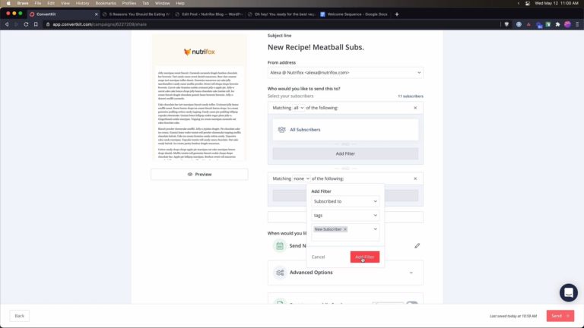The width and height of the screenshot is (584, 328).
Task: Cancel the Add Filter popup
Action: coord(318,257)
